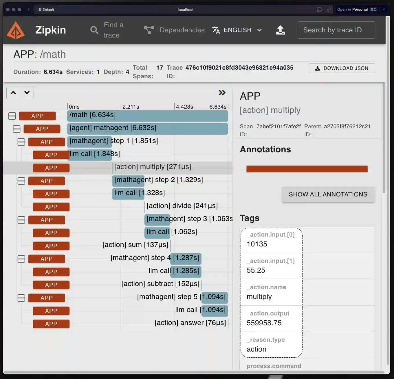The image size is (394, 379).
Task: Collapse the mathagent step 4 span
Action: click(x=21, y=259)
